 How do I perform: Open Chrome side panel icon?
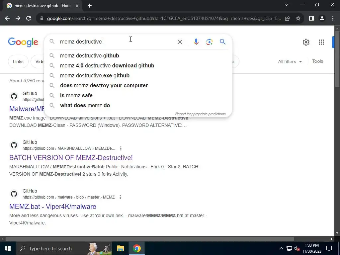click(311, 19)
